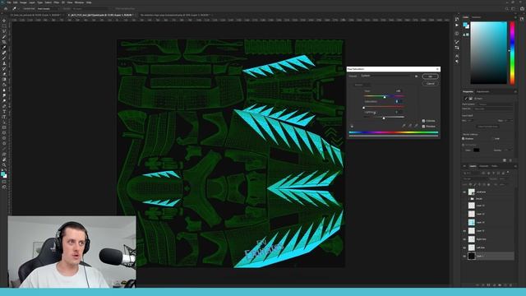Open the File menu
Screen dimensions: 526x296
[9, 2]
